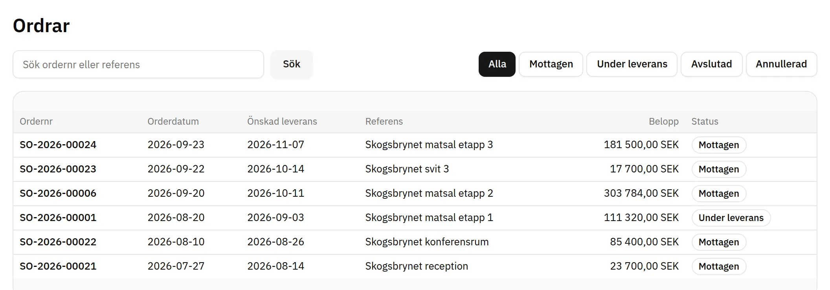Click the amount 23 700,00 SEK
This screenshot has height=290, width=830.
click(645, 266)
